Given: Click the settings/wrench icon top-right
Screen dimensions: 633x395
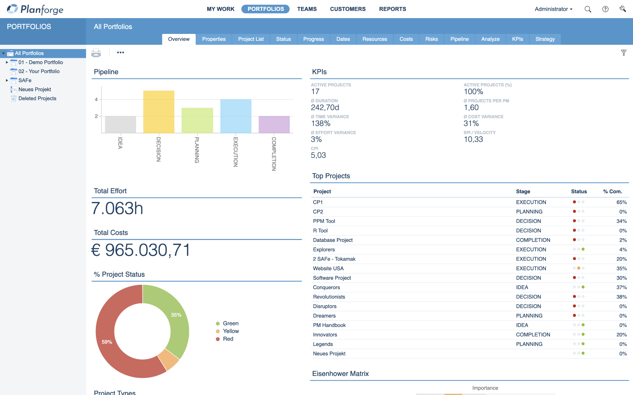Looking at the screenshot, I should click(622, 9).
